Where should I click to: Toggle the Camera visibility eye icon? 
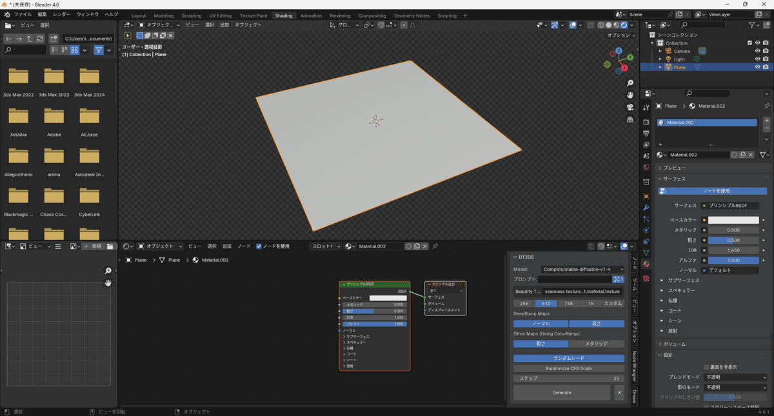point(757,50)
